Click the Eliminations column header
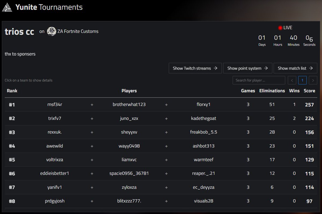The height and width of the screenshot is (214, 322). coord(272,91)
